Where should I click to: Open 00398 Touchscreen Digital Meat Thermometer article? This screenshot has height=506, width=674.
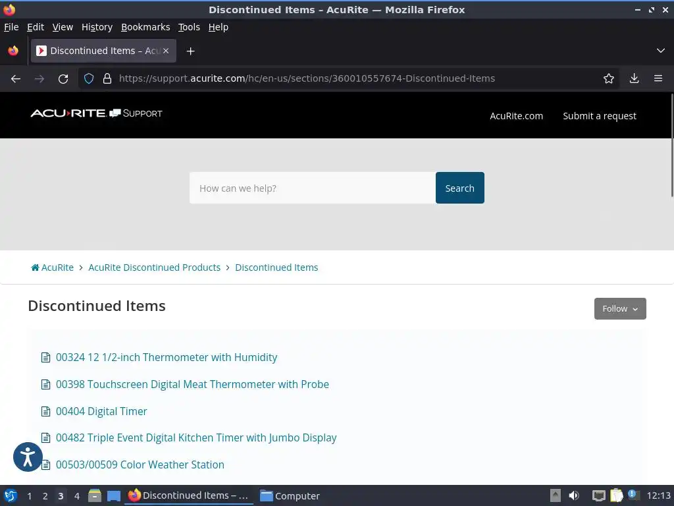(x=192, y=384)
